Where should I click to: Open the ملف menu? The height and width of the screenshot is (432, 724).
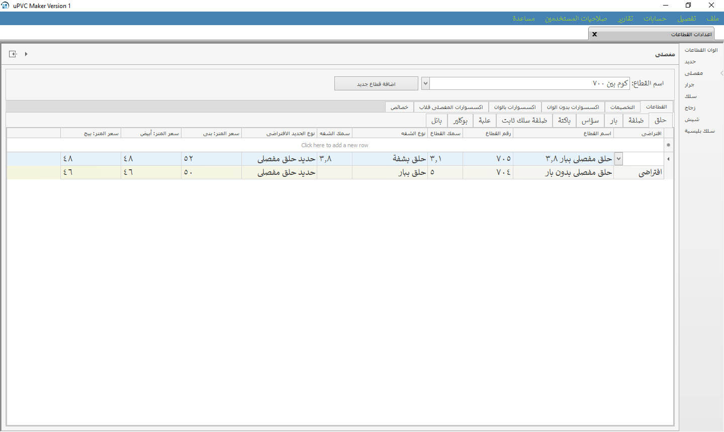click(x=712, y=19)
